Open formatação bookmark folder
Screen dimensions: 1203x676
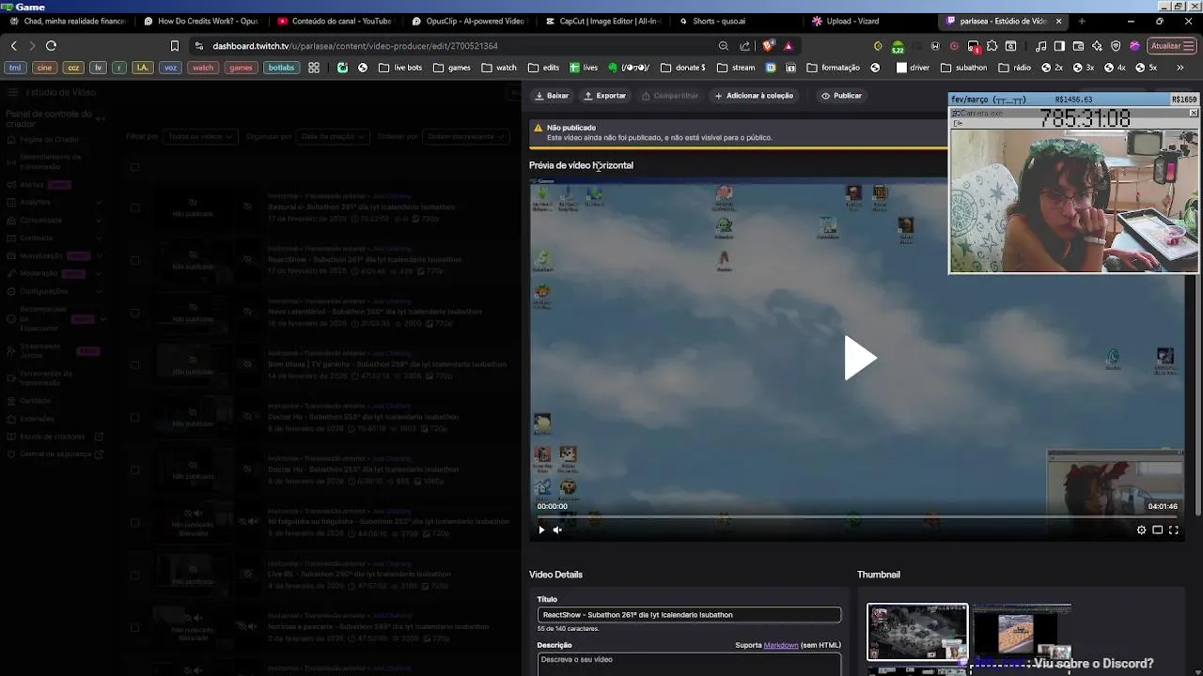click(x=834, y=68)
